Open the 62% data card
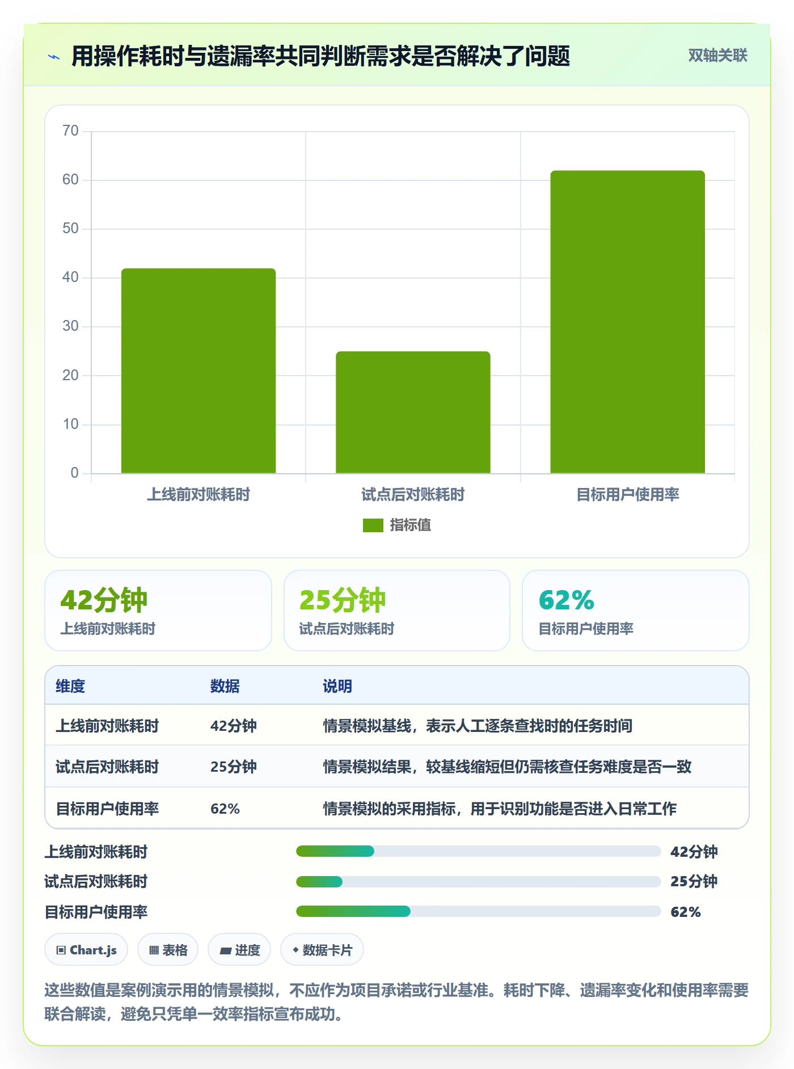794x1069 pixels. click(x=636, y=611)
